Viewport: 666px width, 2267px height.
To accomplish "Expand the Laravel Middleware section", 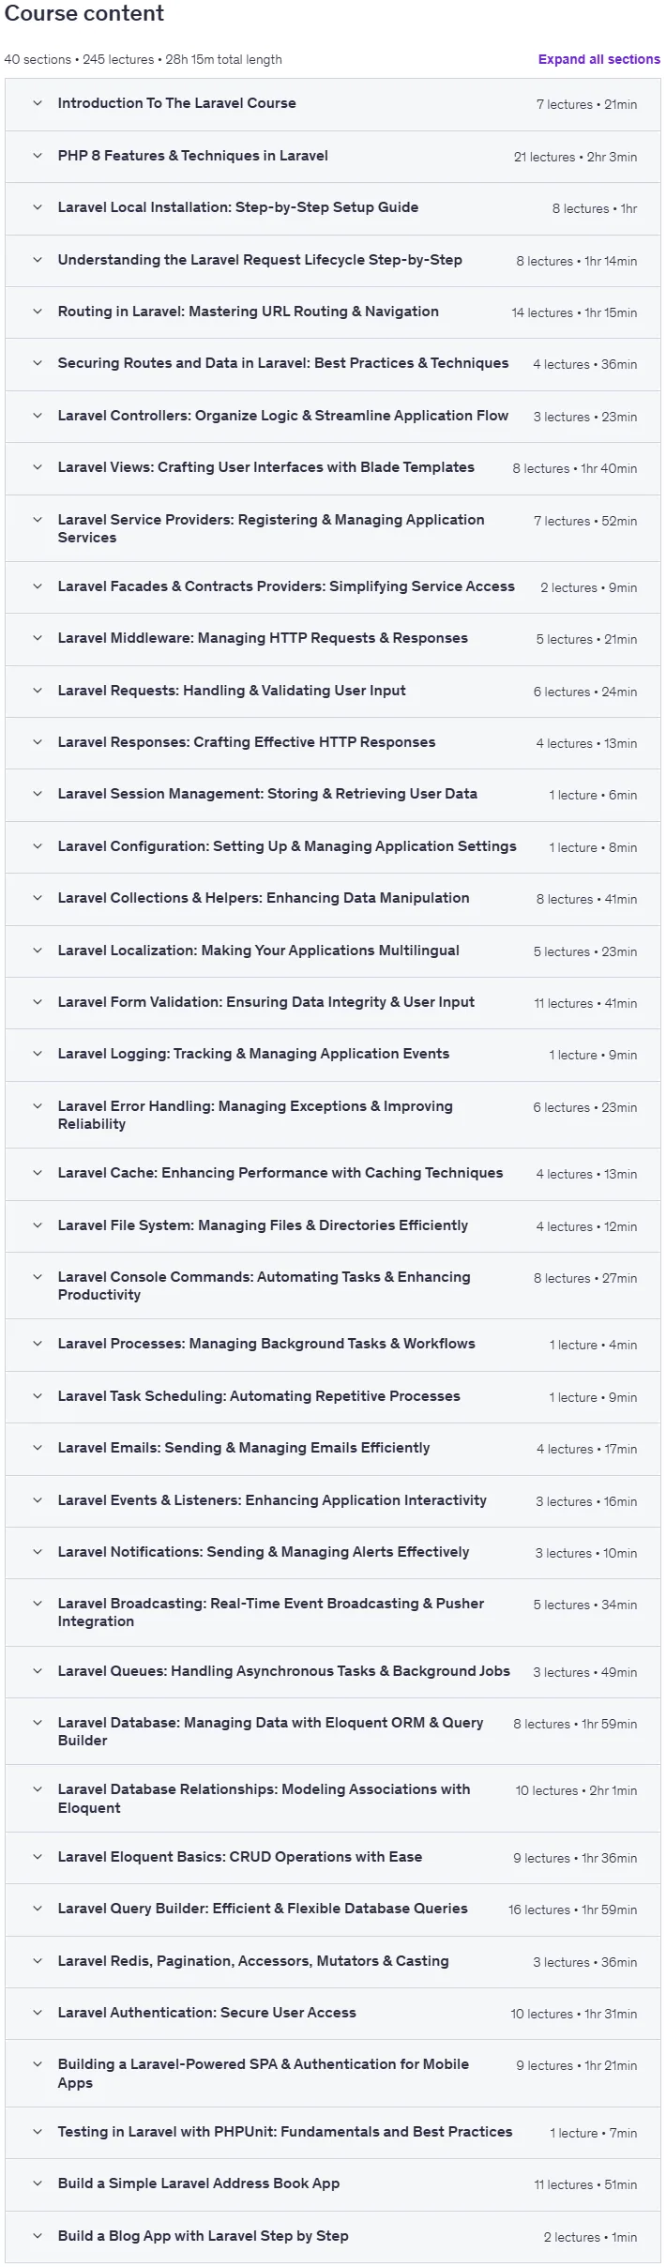I will point(332,639).
